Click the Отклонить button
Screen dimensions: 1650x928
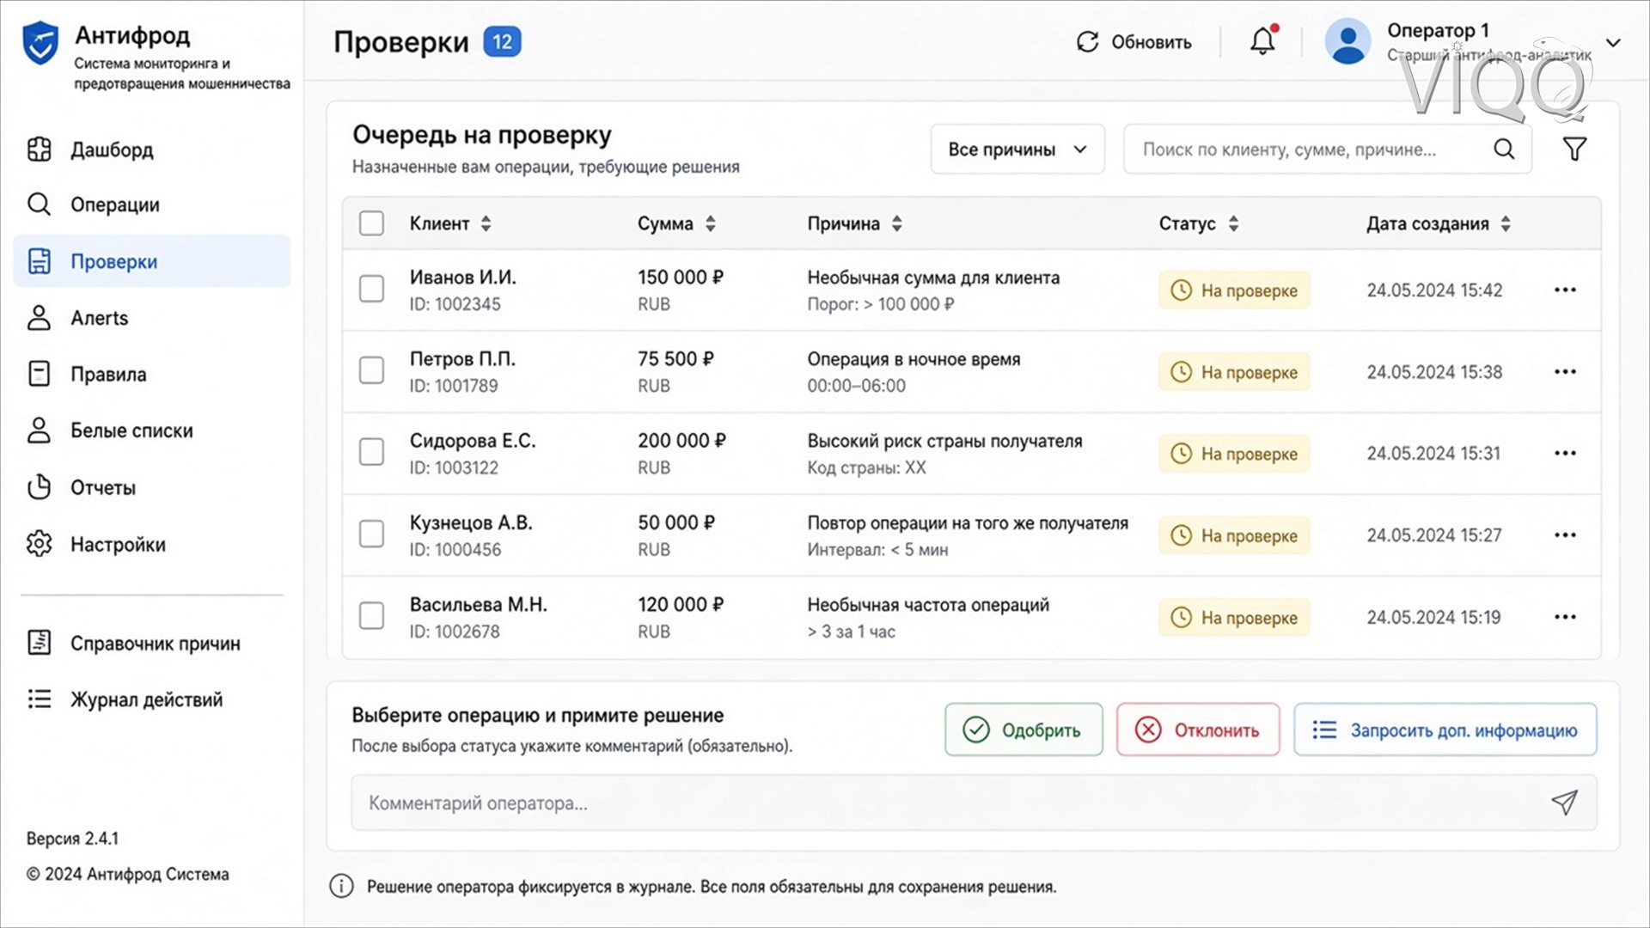1198,730
